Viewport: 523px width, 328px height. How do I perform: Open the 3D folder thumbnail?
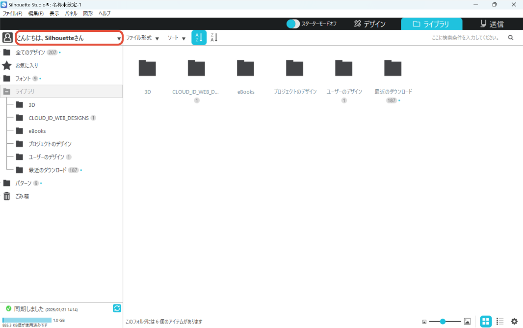pos(147,68)
